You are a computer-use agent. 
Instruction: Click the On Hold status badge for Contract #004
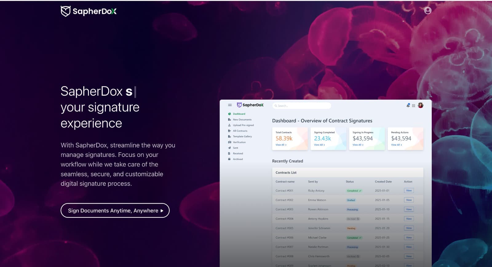click(x=353, y=219)
